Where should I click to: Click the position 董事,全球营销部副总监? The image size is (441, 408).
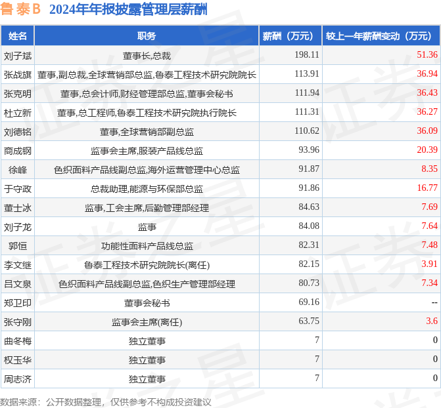pyautogui.click(x=147, y=132)
